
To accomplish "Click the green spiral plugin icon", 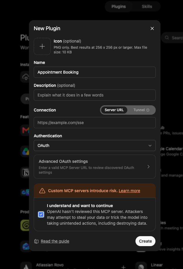I will (25, 225).
